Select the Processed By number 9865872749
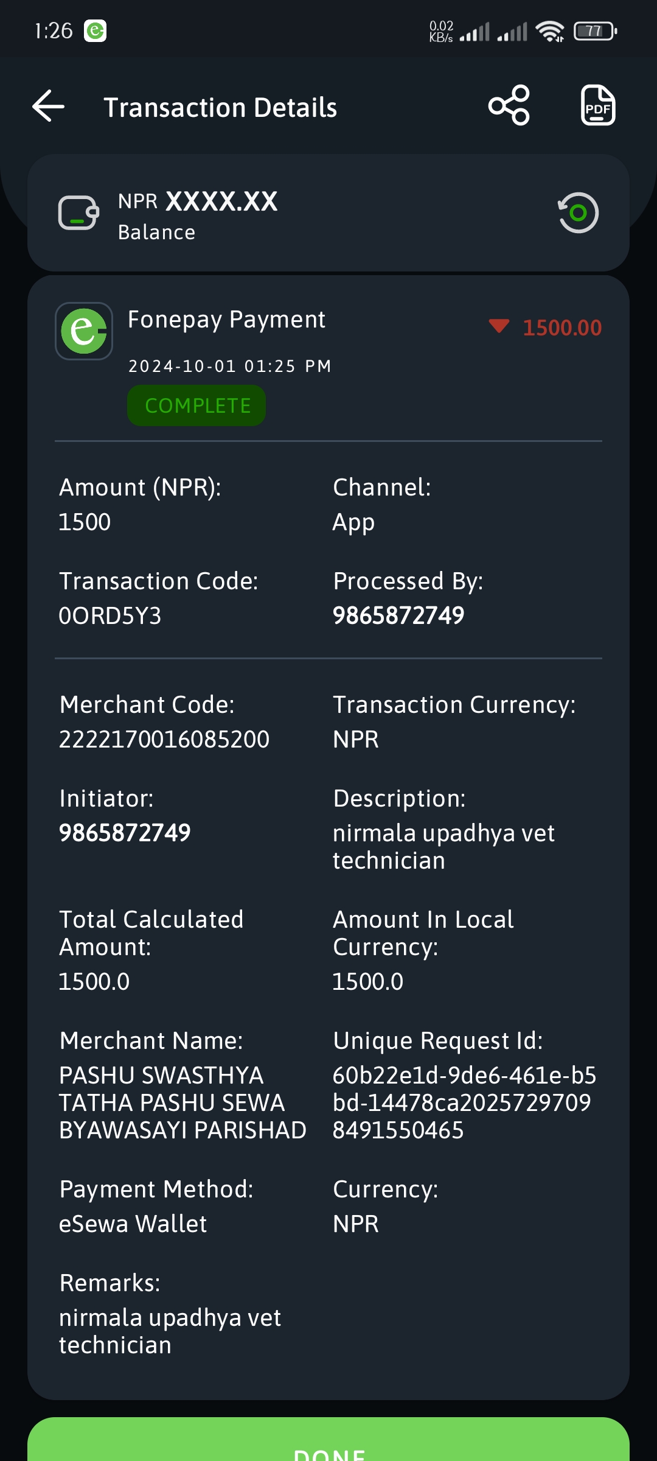Screen dimensions: 657x1461 click(398, 615)
